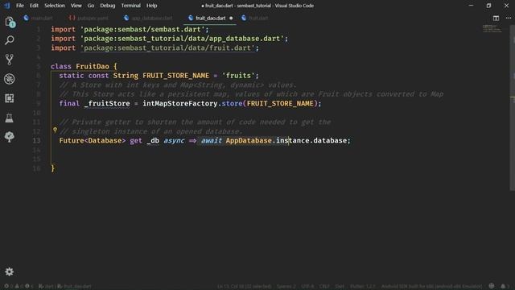Screen dimensions: 515x290
Task: Click the lightbulb quick-fix icon on line 12
Action: 56,130
